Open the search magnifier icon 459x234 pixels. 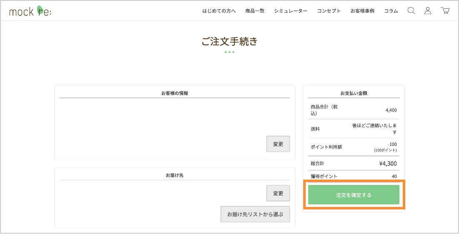point(411,11)
